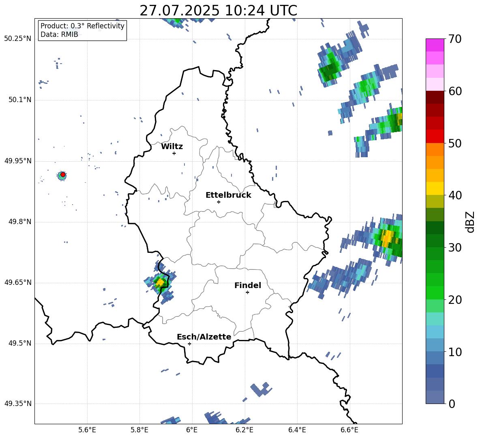Click the 50.1°N latitude label
480x438 pixels.
click(x=20, y=100)
